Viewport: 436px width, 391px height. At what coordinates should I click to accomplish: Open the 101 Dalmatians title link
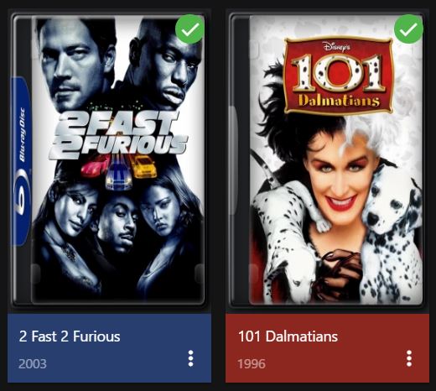pyautogui.click(x=288, y=336)
